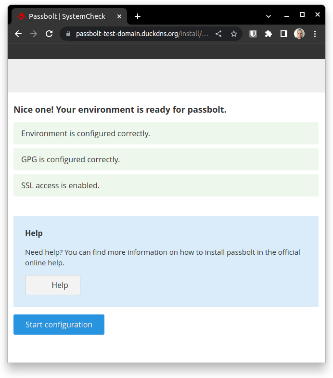Open a new browser tab
Image resolution: width=333 pixels, height=378 pixels.
point(138,16)
